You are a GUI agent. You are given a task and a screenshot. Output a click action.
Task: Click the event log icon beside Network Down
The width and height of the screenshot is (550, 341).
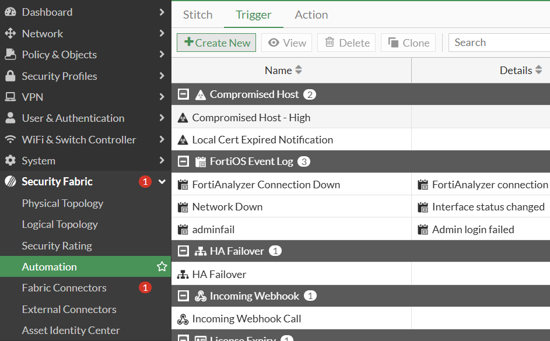[183, 207]
